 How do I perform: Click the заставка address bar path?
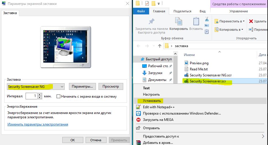click(x=181, y=46)
